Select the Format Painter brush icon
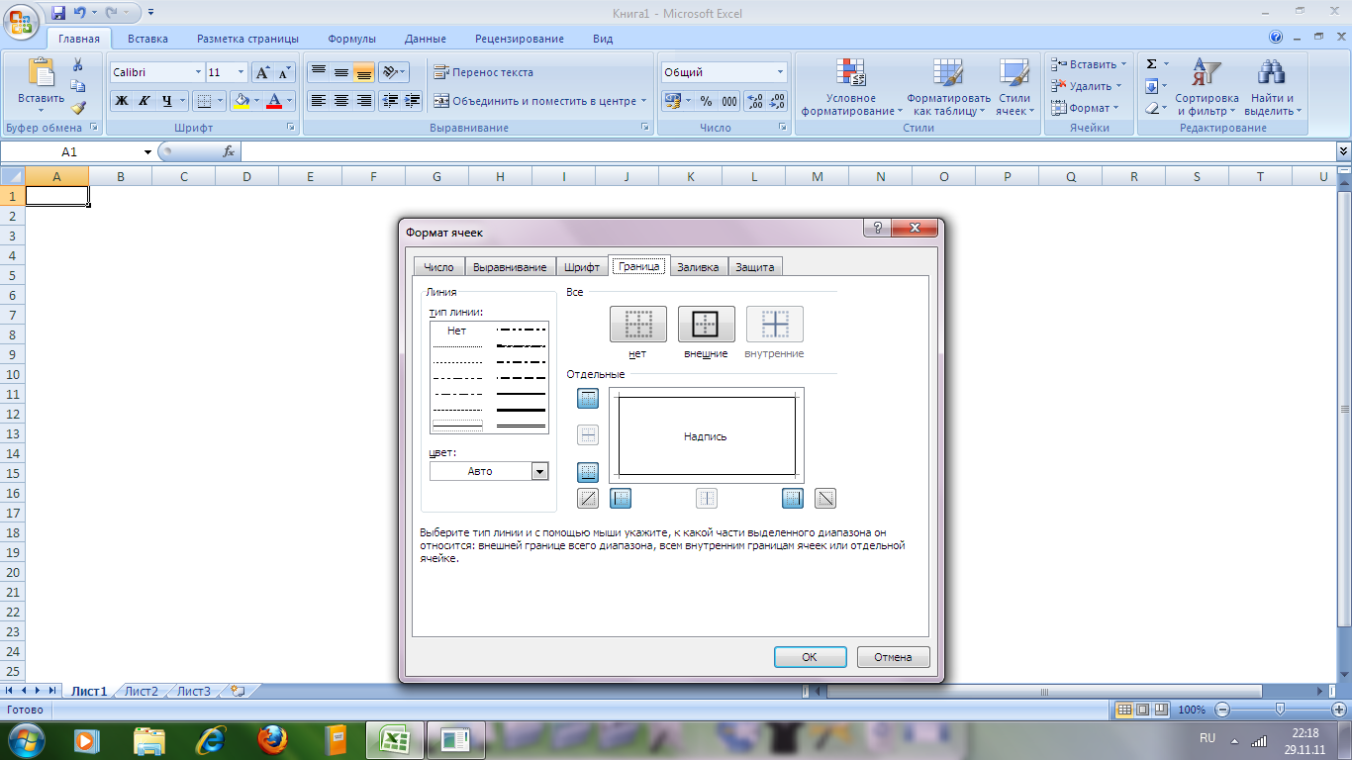The height and width of the screenshot is (760, 1352). tap(78, 108)
